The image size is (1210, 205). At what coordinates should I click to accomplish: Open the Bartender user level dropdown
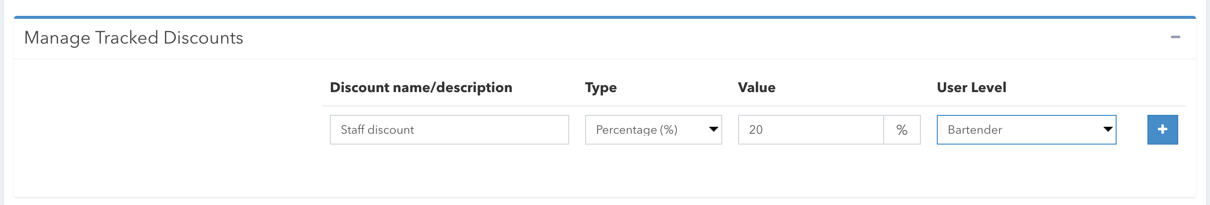[1026, 130]
